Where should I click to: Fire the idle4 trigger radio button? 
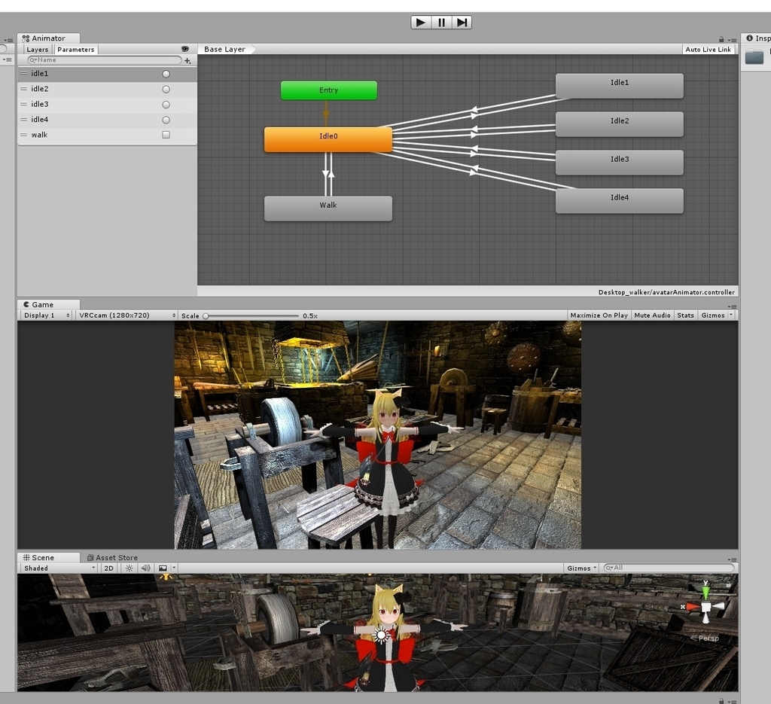coord(166,120)
